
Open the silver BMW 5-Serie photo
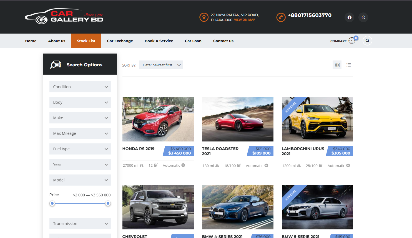point(317,207)
